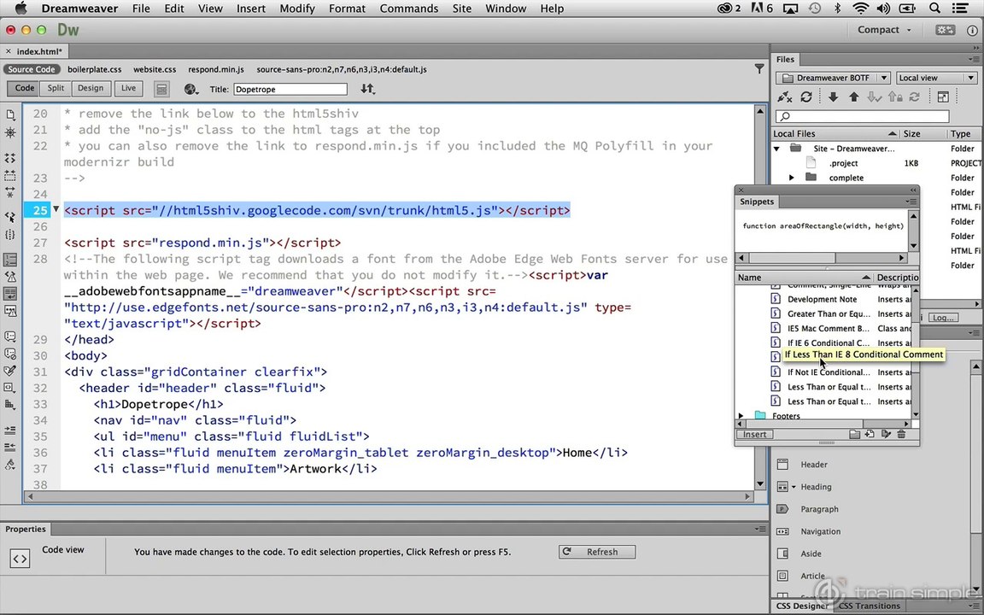Open the Heading insert dropdown arrow
Screen dimensions: 984x615
tap(794, 487)
